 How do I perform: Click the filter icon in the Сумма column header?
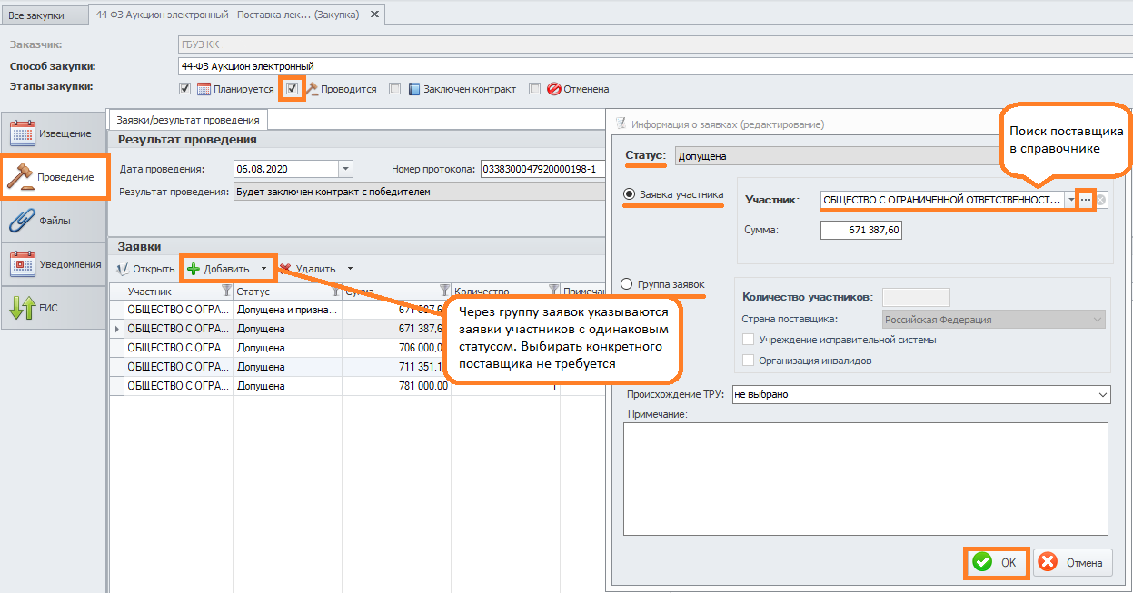click(444, 292)
